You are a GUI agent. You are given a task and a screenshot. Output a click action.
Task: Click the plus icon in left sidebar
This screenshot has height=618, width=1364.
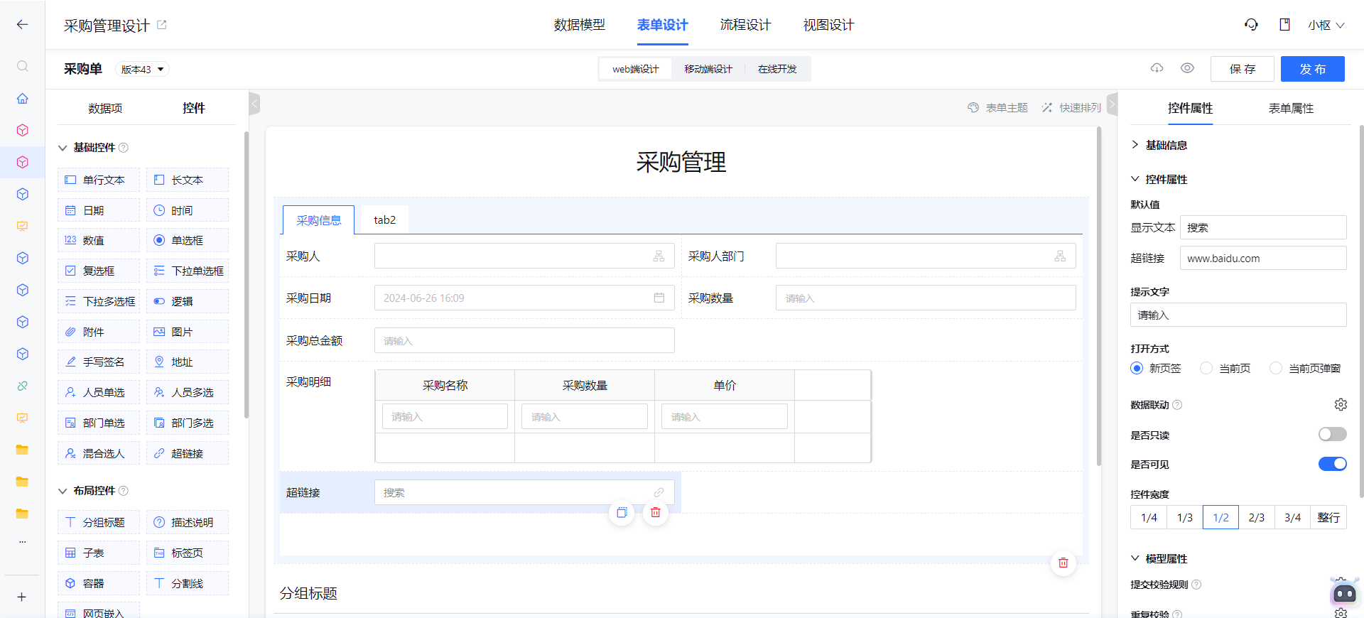(22, 597)
